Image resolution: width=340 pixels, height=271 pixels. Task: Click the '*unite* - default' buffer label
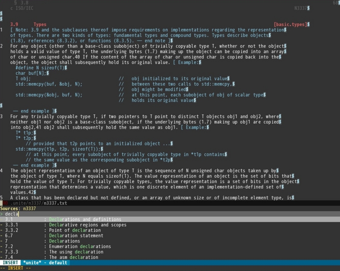[x=45, y=263]
